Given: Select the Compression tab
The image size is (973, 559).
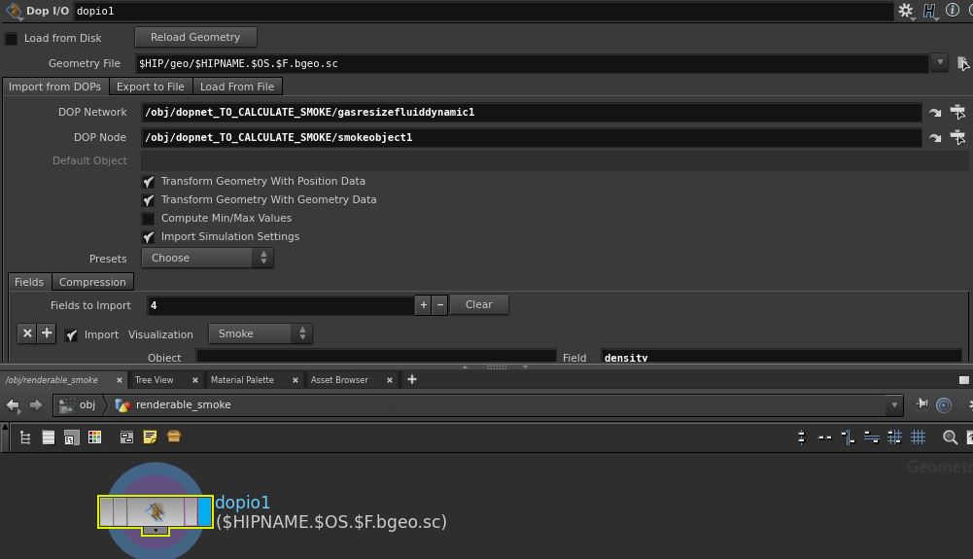Looking at the screenshot, I should coord(92,282).
